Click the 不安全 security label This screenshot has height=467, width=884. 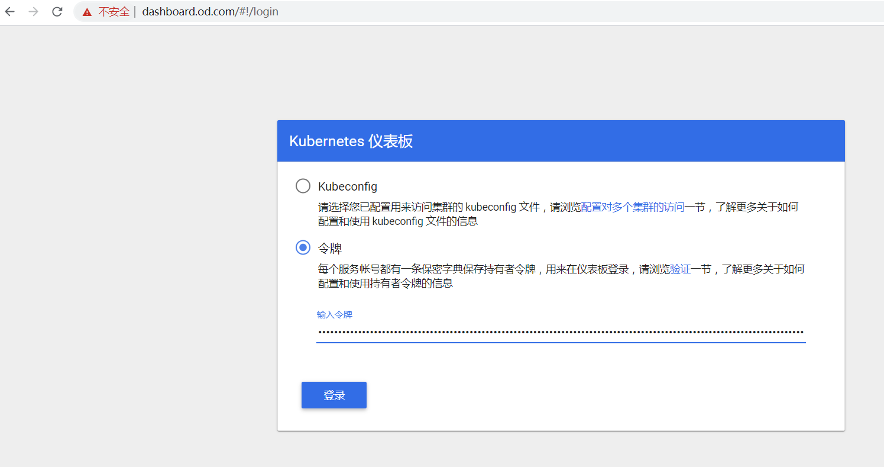(114, 12)
